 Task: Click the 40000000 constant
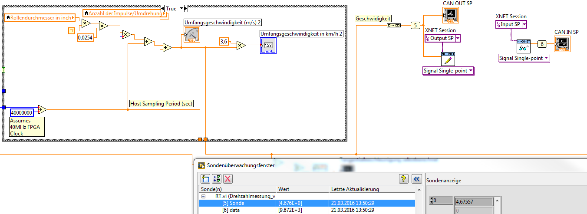tap(22, 112)
